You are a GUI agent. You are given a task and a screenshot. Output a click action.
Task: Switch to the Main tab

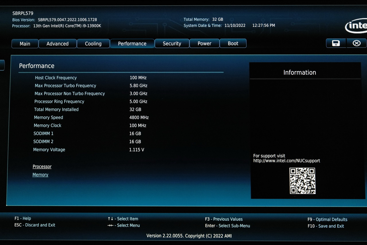[x=25, y=44]
